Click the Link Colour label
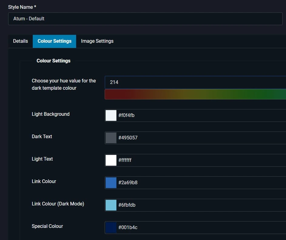Viewport: 286px width, 240px height. pyautogui.click(x=44, y=181)
